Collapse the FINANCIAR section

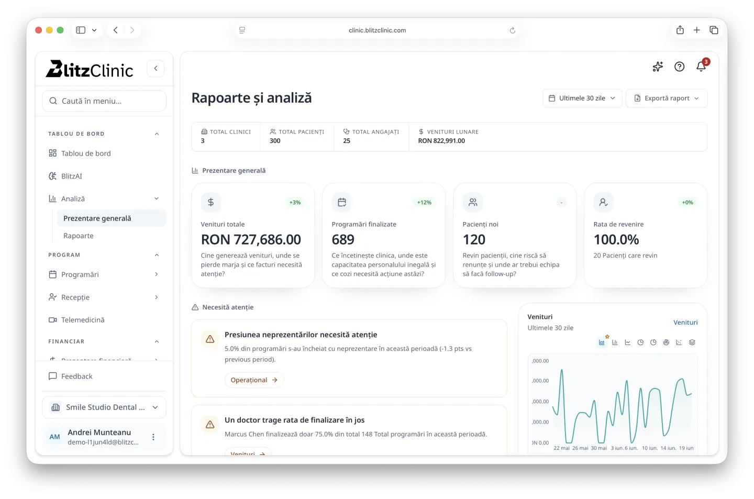[157, 341]
